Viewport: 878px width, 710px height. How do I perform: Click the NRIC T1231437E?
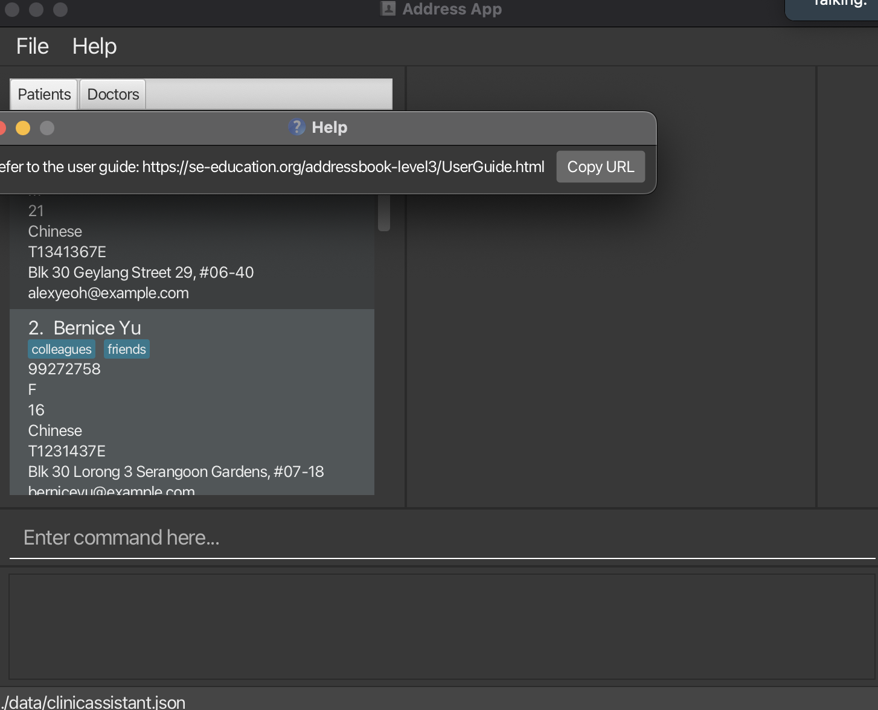pos(67,451)
